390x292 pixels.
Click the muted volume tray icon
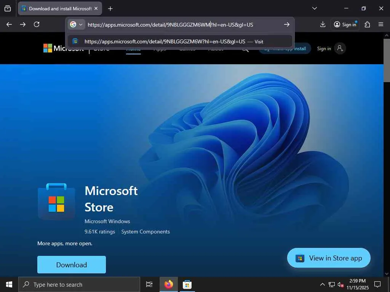click(x=340, y=284)
